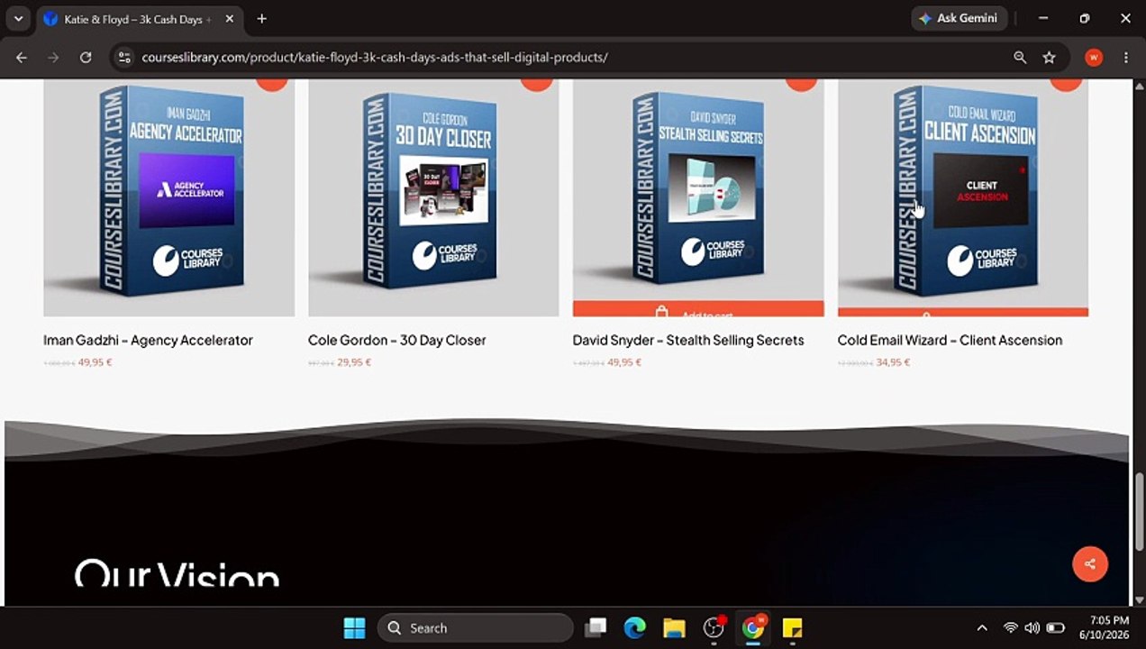Click the orange bar under Client Ascension
The image size is (1146, 649).
tap(963, 313)
